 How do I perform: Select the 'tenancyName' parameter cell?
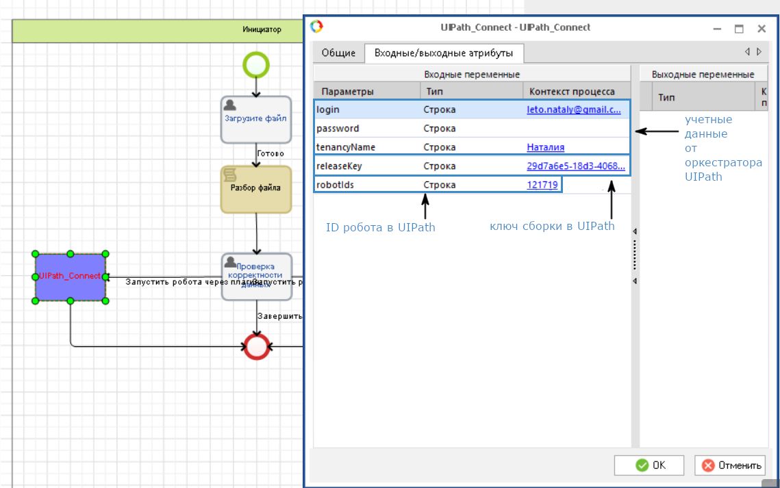[x=367, y=147]
